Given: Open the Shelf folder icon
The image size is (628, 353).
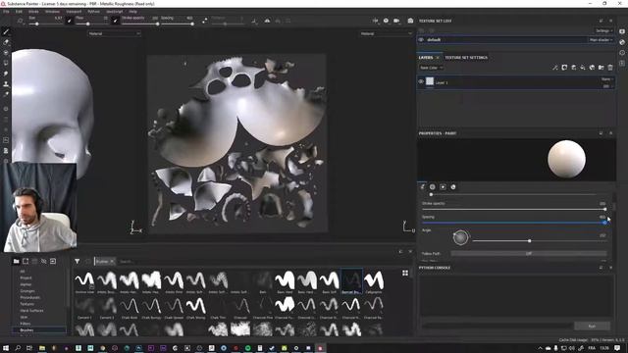Looking at the screenshot, I should [x=16, y=262].
